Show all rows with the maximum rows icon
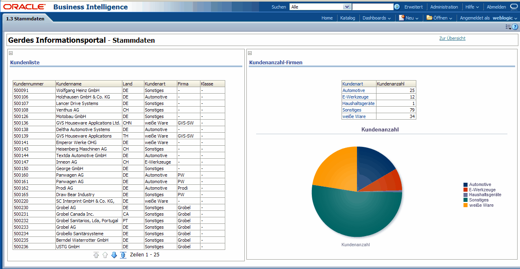 pyautogui.click(x=123, y=255)
